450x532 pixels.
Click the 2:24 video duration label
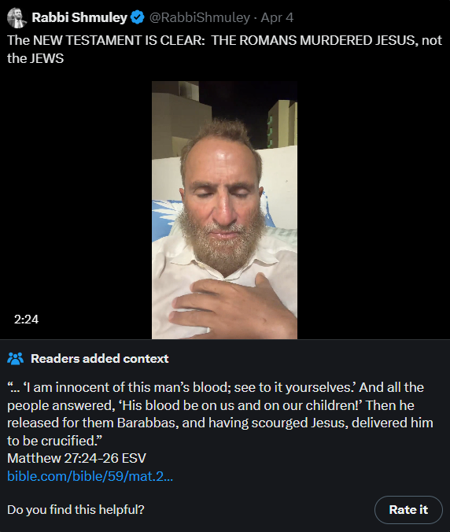click(x=26, y=320)
